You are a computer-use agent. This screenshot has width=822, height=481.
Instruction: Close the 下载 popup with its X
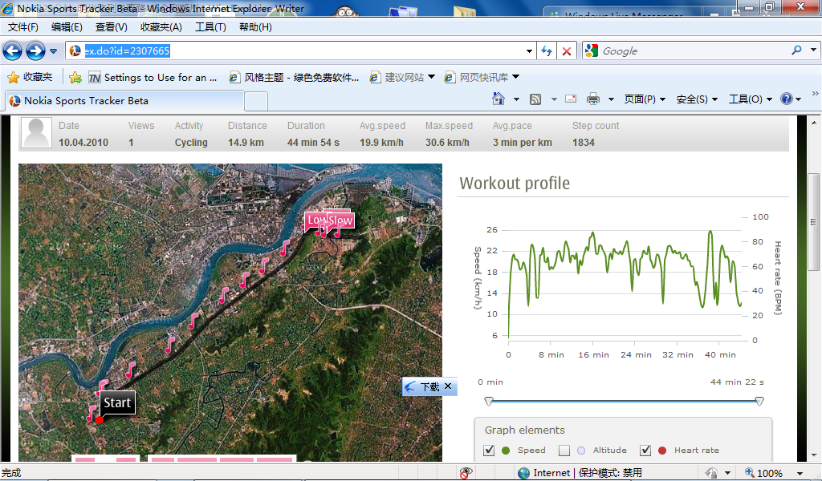point(448,386)
